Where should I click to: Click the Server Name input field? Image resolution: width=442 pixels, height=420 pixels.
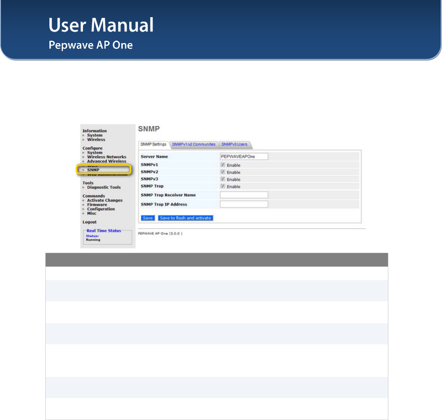pyautogui.click(x=244, y=157)
